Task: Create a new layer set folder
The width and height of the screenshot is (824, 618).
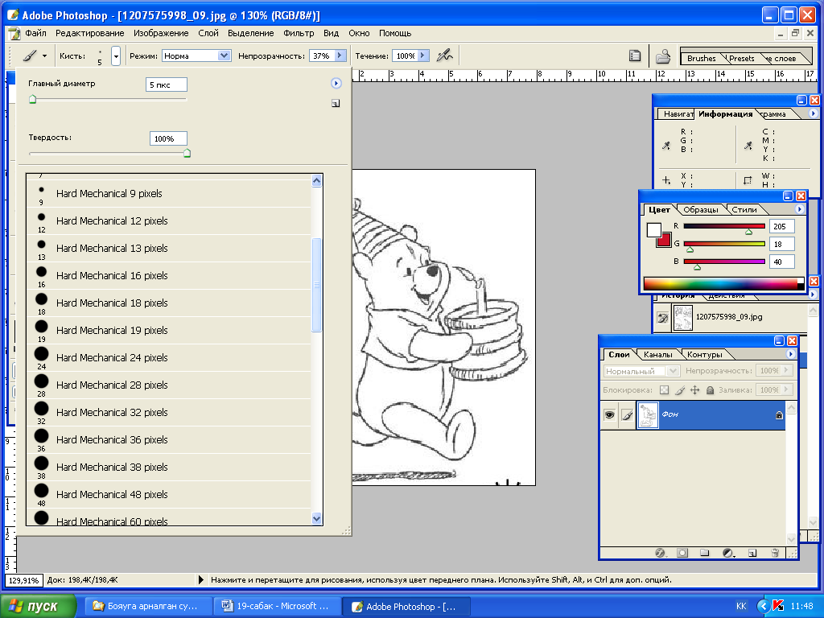Action: coord(705,553)
